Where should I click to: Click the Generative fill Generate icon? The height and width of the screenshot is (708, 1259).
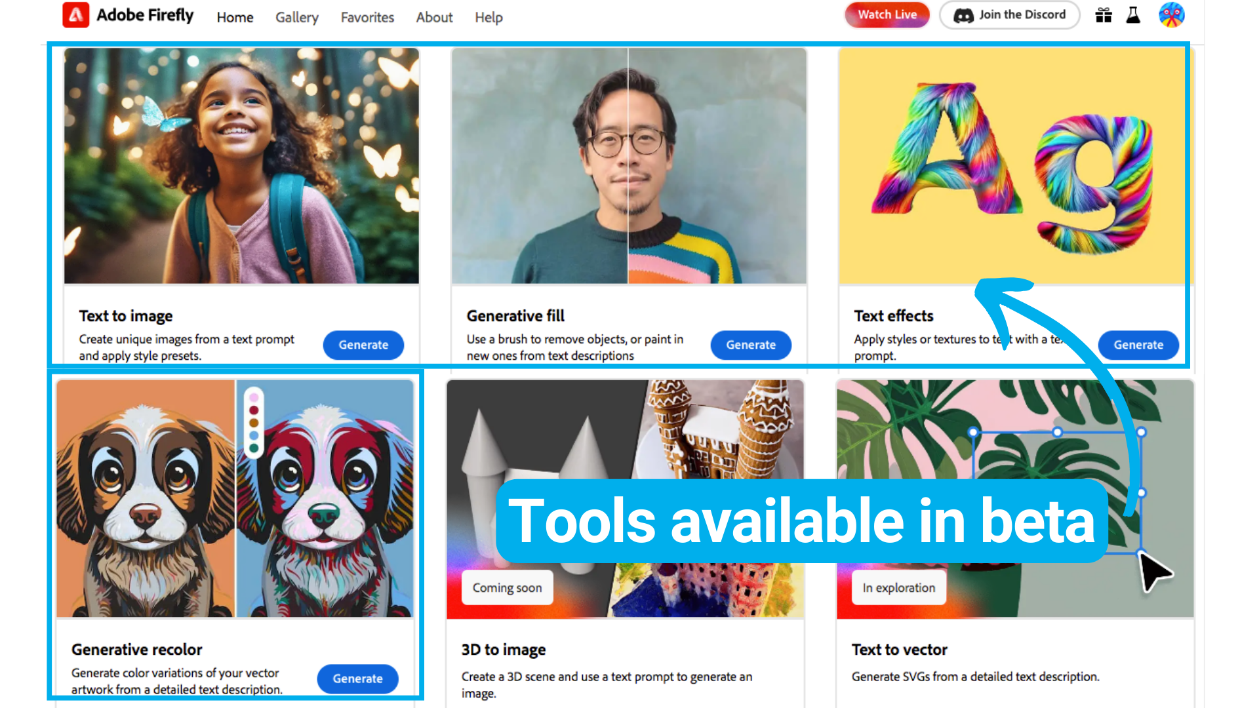tap(751, 345)
